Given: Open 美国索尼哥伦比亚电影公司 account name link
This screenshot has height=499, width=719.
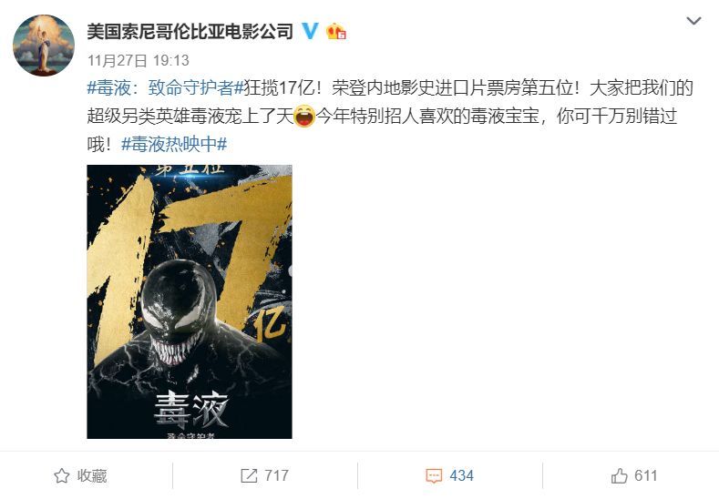Looking at the screenshot, I should point(190,31).
